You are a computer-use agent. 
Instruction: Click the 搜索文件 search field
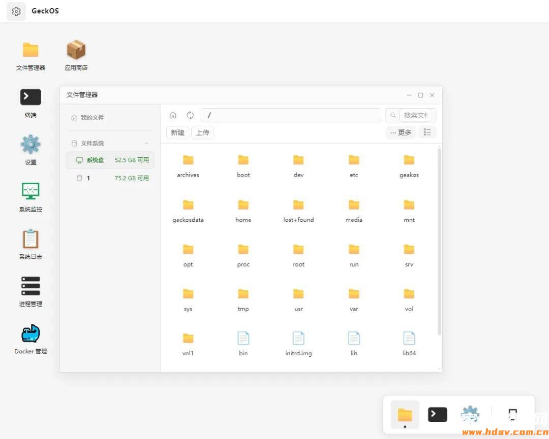point(415,115)
